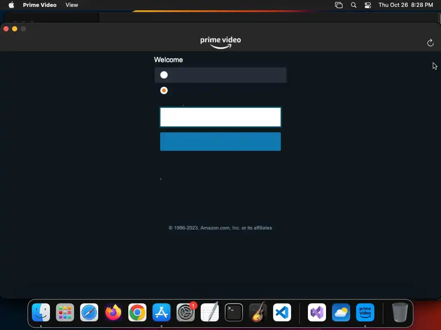Launch Google Chrome from the Dock

(137, 312)
